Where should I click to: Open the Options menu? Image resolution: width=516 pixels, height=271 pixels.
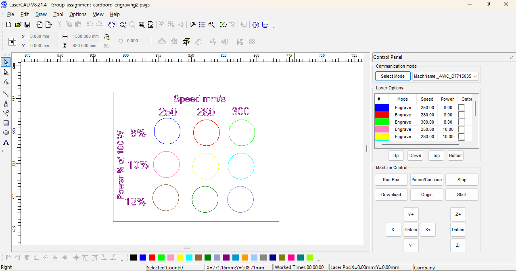coord(78,14)
